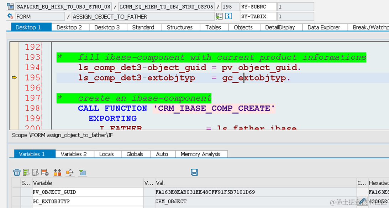The width and height of the screenshot is (389, 208).
Task: Click breakpoint margin at line 193
Action: 14,57
